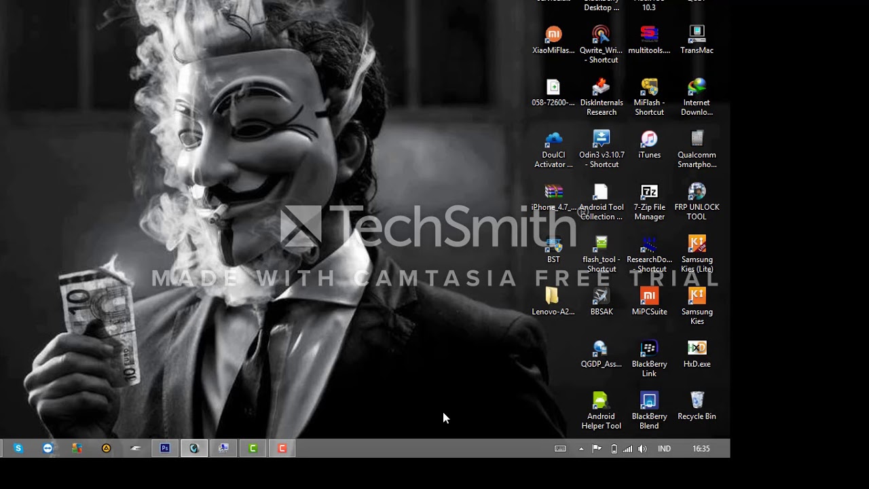Image resolution: width=869 pixels, height=489 pixels.
Task: Open the clock showing 16:35
Action: (x=701, y=449)
